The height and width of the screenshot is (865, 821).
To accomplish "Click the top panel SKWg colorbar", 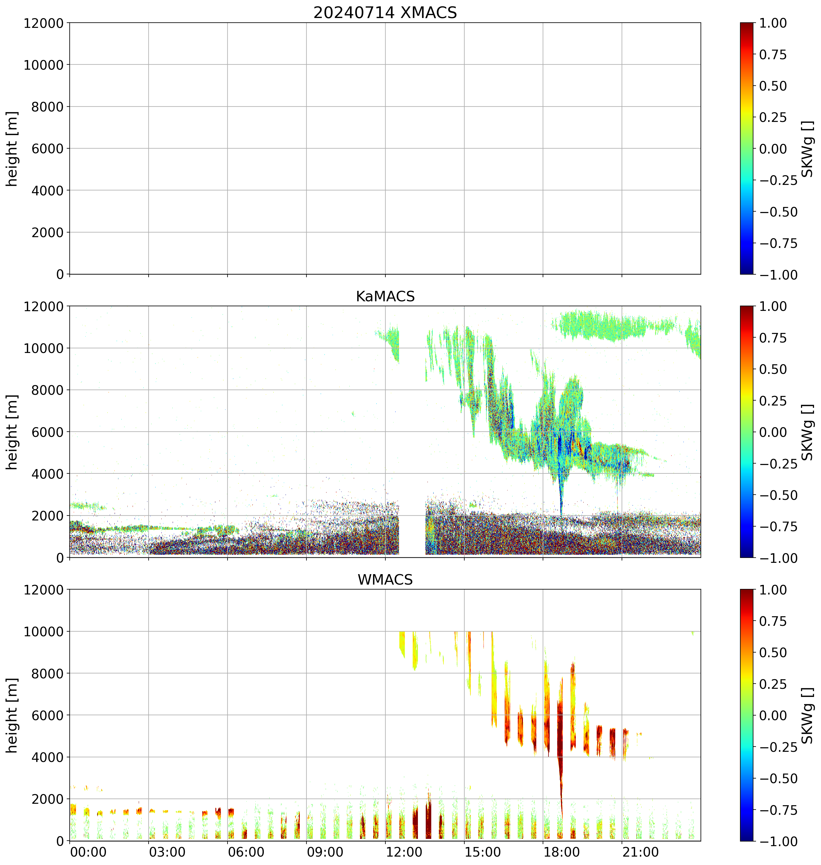I will pyautogui.click(x=747, y=148).
